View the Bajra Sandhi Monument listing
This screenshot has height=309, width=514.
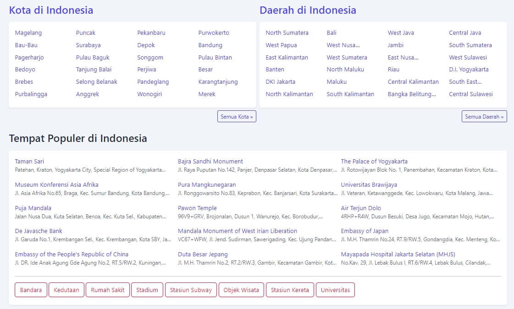tap(210, 161)
